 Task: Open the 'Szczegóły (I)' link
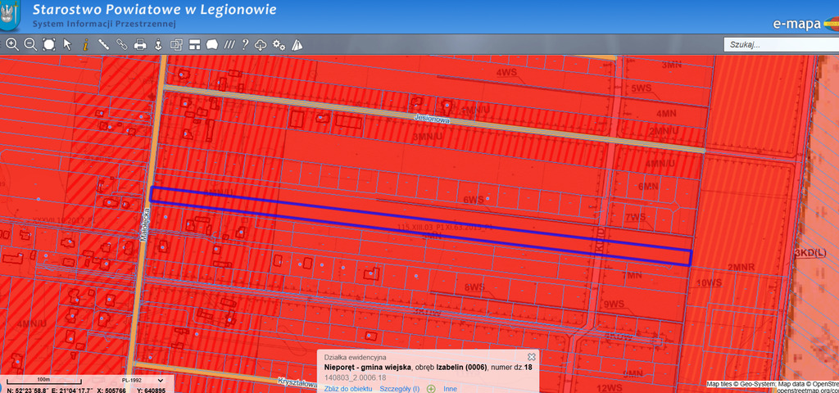click(x=399, y=388)
